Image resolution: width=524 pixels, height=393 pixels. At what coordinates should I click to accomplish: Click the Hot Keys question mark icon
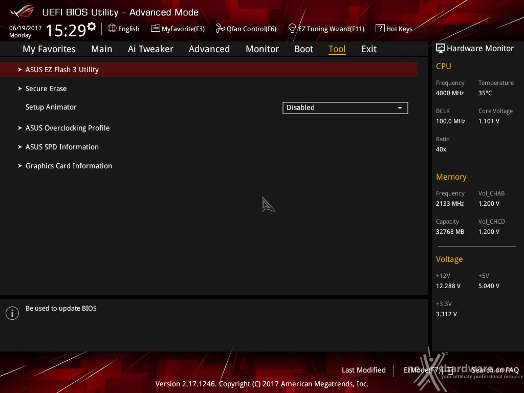pos(380,29)
